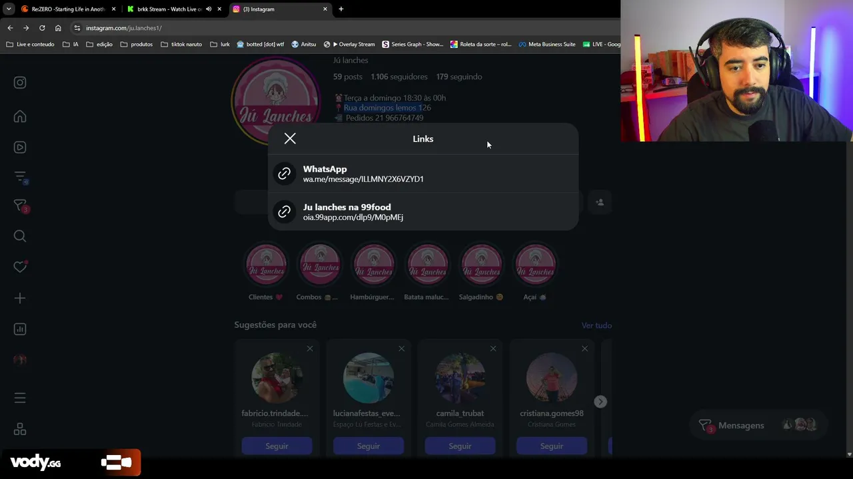
Task: Open the lurk bookmark folder
Action: pyautogui.click(x=220, y=45)
